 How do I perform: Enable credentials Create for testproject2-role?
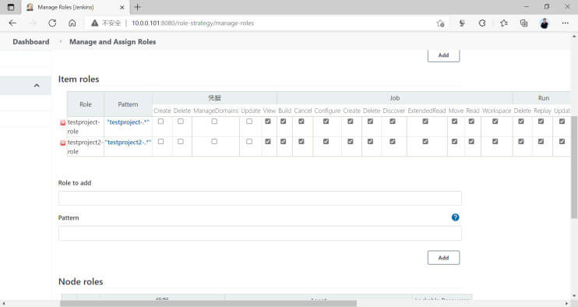click(x=160, y=142)
